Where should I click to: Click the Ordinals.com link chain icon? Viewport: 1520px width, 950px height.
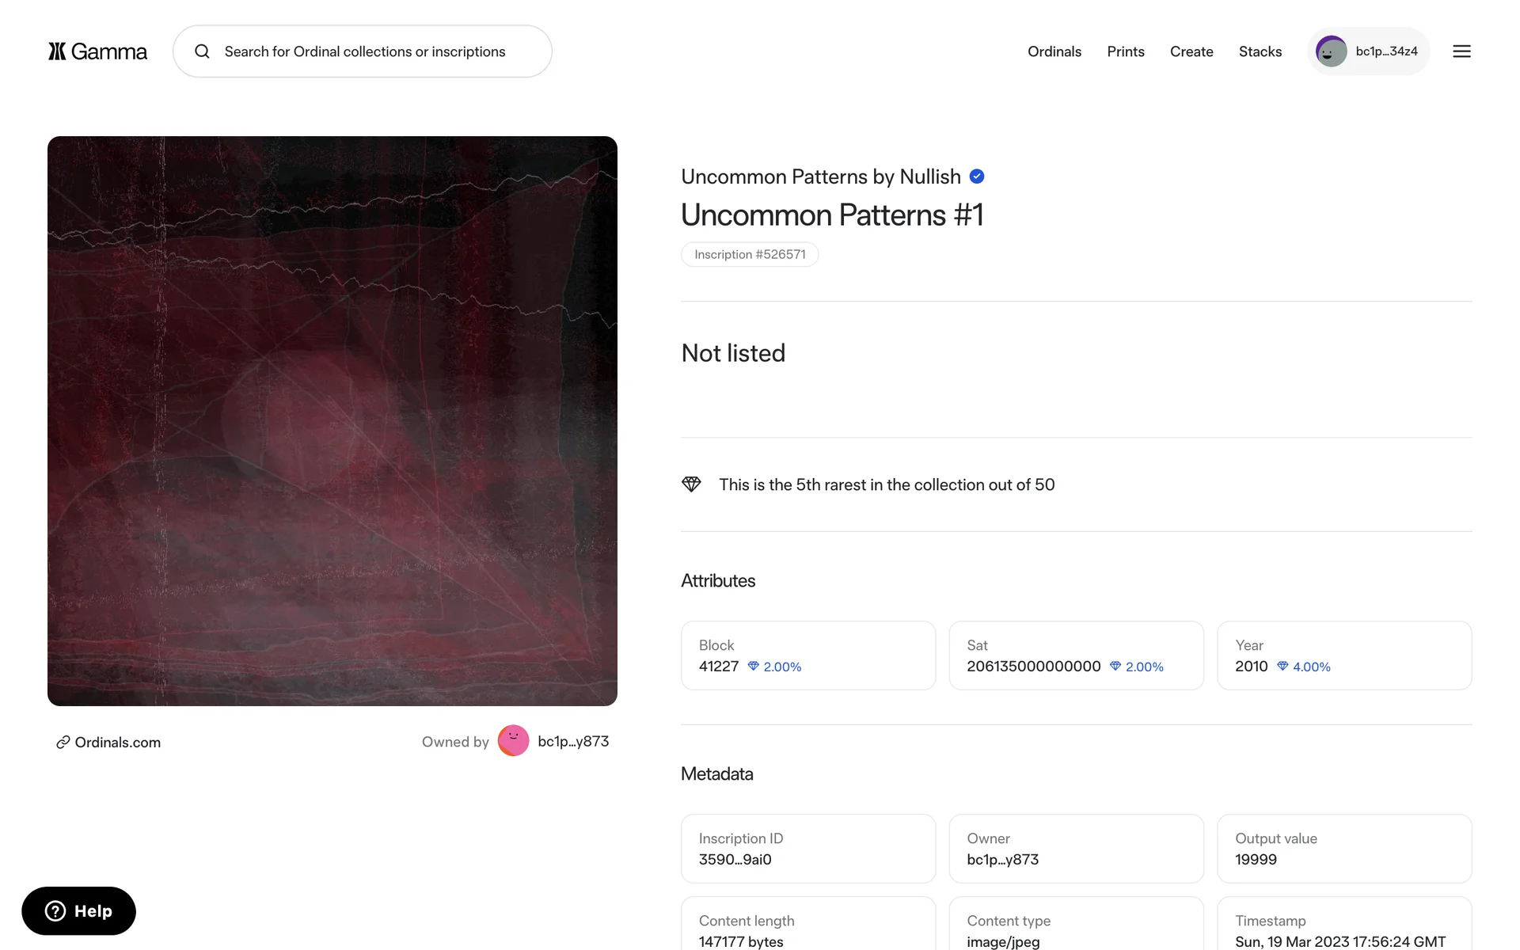coord(63,743)
